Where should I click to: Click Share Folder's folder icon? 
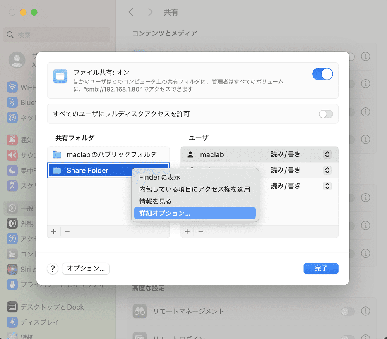pyautogui.click(x=57, y=171)
